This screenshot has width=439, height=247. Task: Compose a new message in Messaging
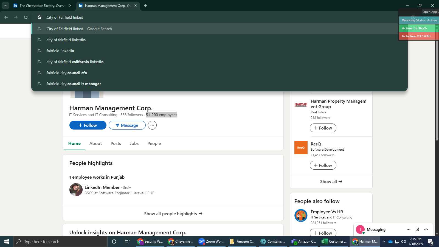click(x=417, y=229)
